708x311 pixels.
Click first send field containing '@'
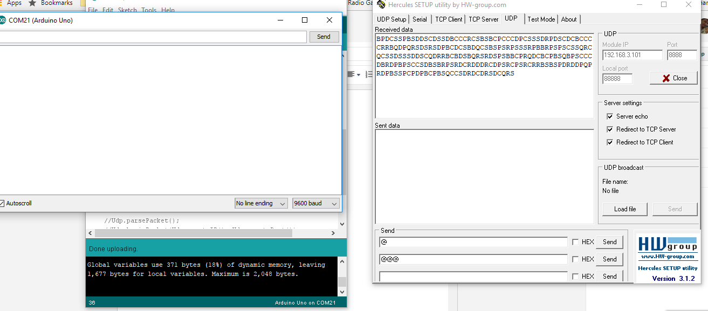pos(473,242)
